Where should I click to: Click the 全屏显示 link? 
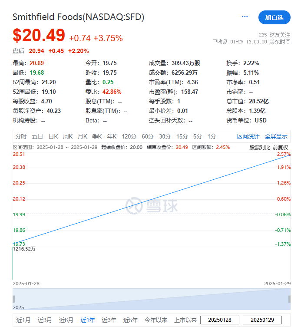click(276, 137)
